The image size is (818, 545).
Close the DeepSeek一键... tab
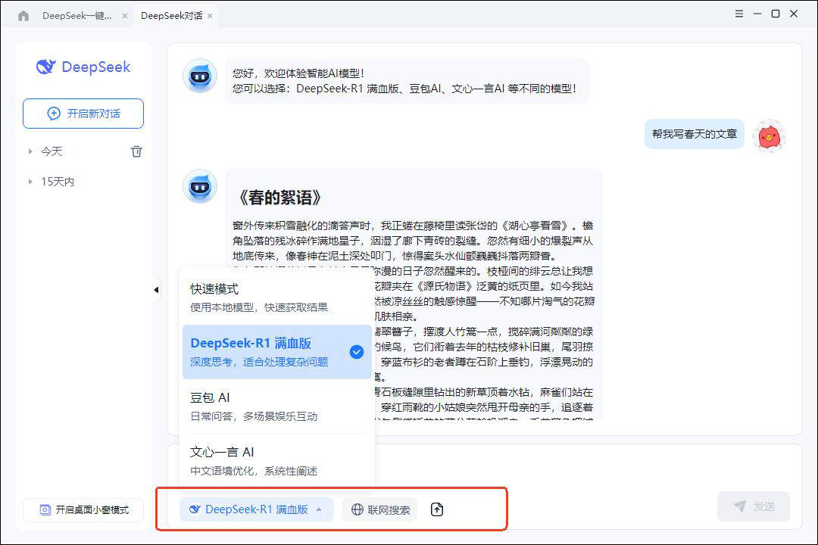point(125,16)
